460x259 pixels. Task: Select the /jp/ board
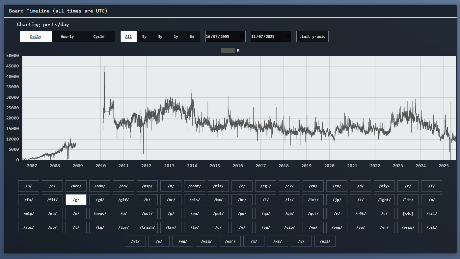337,200
